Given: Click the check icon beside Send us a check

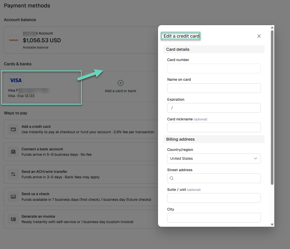Looking at the screenshot, I should [x=13, y=197].
